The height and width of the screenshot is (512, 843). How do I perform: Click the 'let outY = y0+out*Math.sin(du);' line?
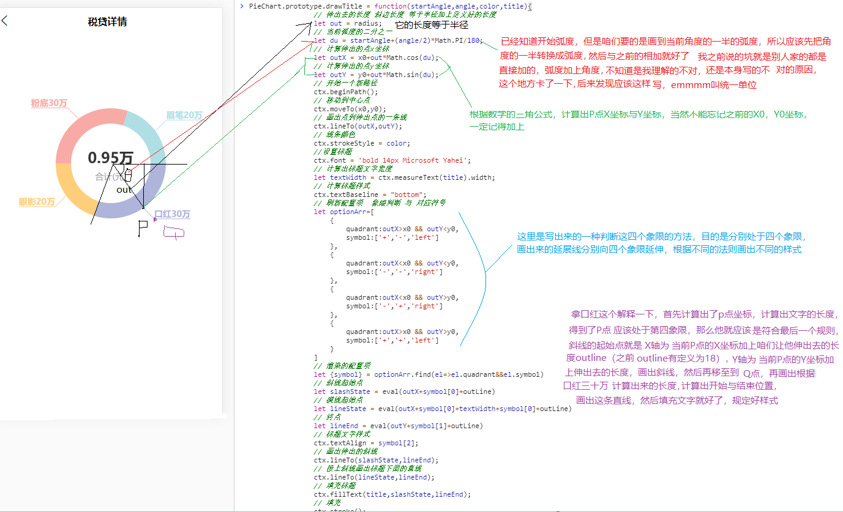[376, 75]
